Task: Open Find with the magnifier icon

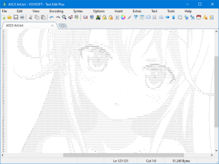Action: pos(64,17)
